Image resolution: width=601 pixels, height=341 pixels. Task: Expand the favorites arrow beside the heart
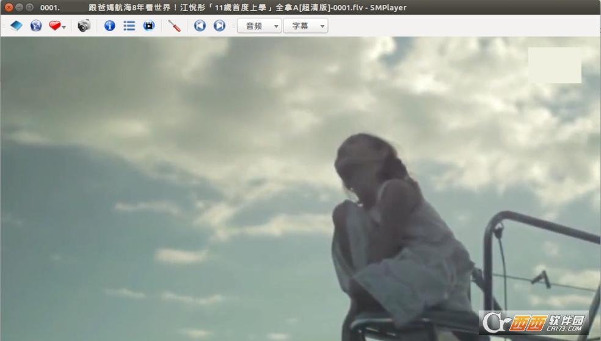[x=64, y=27]
